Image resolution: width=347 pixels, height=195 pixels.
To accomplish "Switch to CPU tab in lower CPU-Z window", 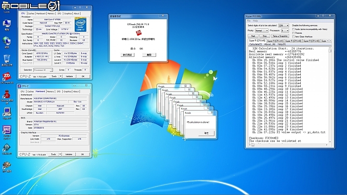I will coord(23,91).
